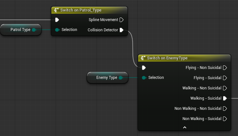Click the Collision Detector execution output pin
Image resolution: width=238 pixels, height=136 pixels.
[x=121, y=30]
